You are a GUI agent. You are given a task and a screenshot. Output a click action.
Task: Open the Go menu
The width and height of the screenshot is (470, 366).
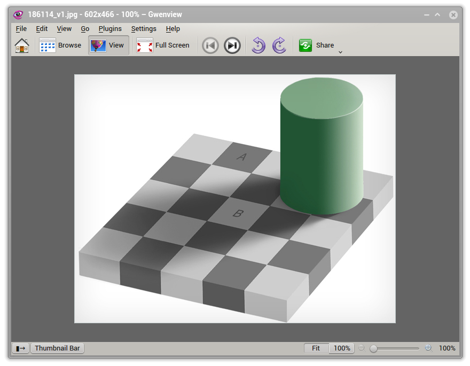(x=85, y=29)
